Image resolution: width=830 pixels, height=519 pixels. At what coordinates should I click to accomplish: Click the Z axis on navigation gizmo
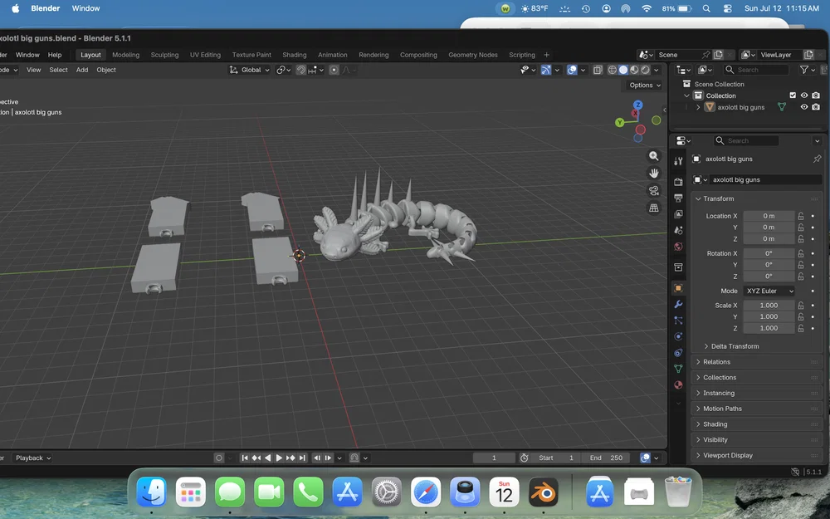[x=637, y=105]
